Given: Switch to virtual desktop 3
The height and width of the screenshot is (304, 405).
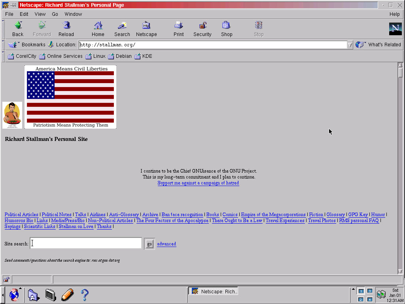Looking at the screenshot, I should click(370, 291).
